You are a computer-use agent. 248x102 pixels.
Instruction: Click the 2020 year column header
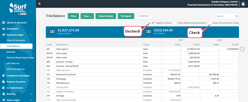click(220, 40)
